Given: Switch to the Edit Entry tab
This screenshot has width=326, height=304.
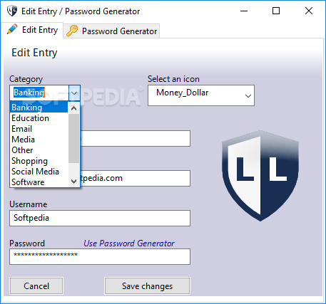Looking at the screenshot, I should pyautogui.click(x=33, y=30).
